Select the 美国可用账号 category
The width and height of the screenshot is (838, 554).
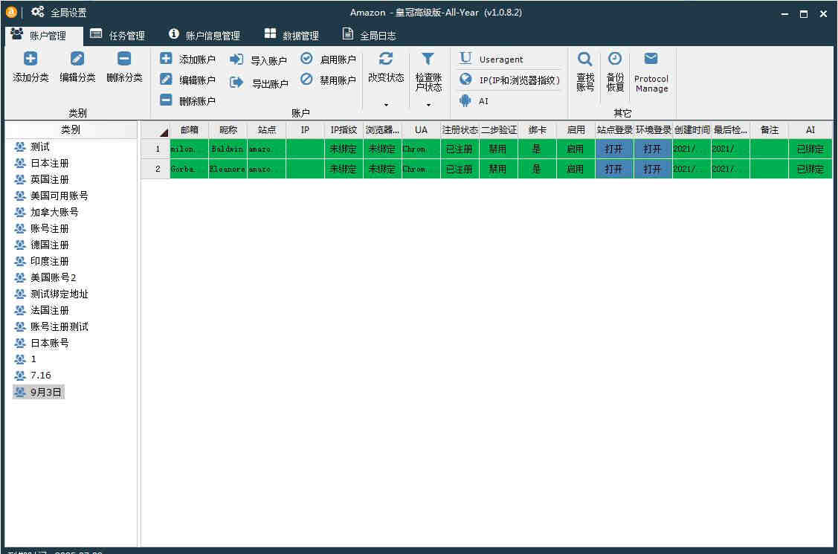[x=59, y=196]
